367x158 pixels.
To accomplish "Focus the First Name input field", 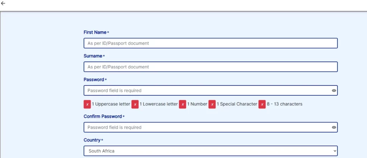I will tap(211, 43).
